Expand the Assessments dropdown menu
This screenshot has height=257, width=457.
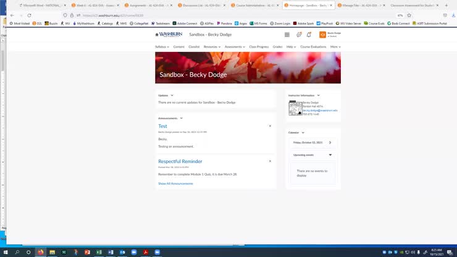(x=235, y=47)
